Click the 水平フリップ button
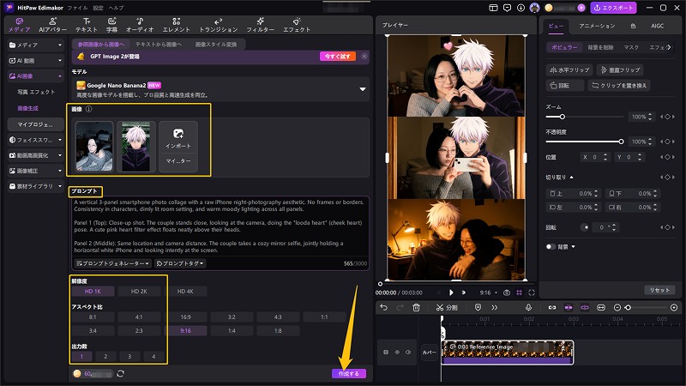 [x=569, y=69]
